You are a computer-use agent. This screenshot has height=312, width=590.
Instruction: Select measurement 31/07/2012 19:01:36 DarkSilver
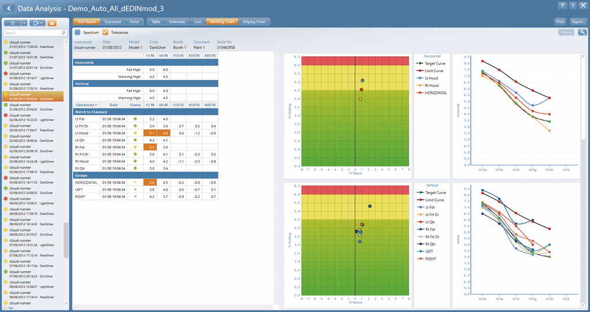[33, 55]
